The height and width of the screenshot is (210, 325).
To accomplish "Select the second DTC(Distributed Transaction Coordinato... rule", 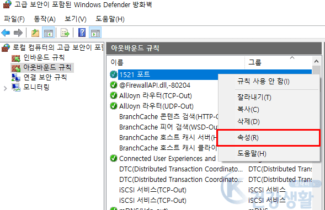I will point(181,179).
